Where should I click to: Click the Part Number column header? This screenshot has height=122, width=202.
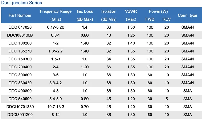(x=20, y=15)
